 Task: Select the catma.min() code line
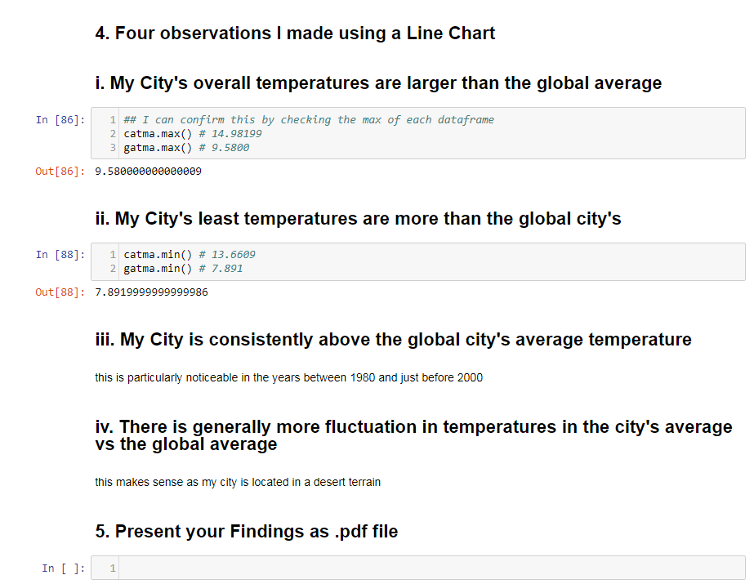click(x=190, y=254)
